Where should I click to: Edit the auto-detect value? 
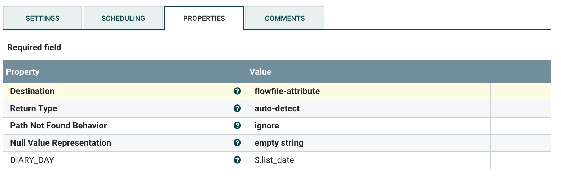[369, 108]
